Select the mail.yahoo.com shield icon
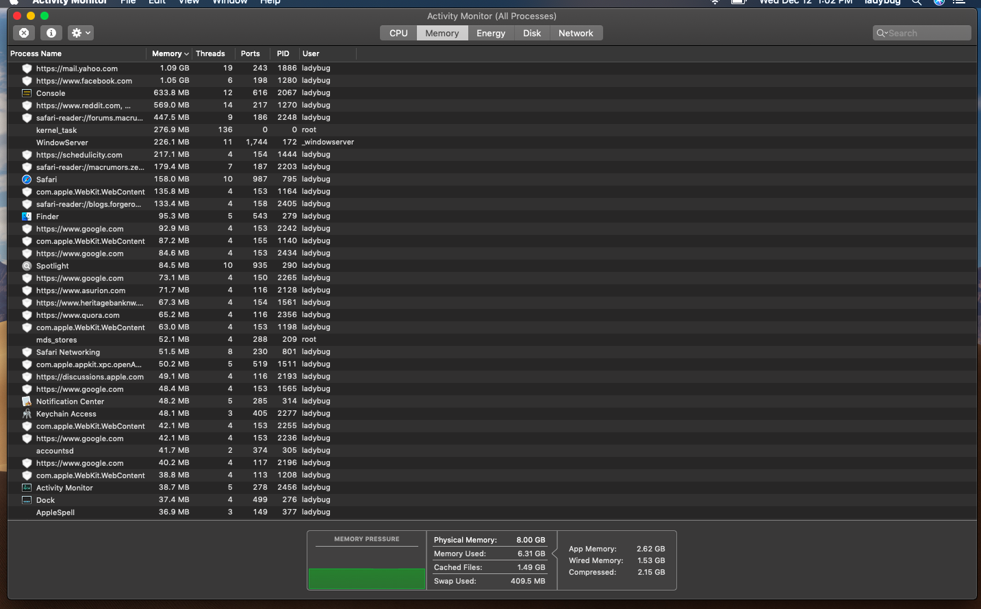 click(x=27, y=69)
